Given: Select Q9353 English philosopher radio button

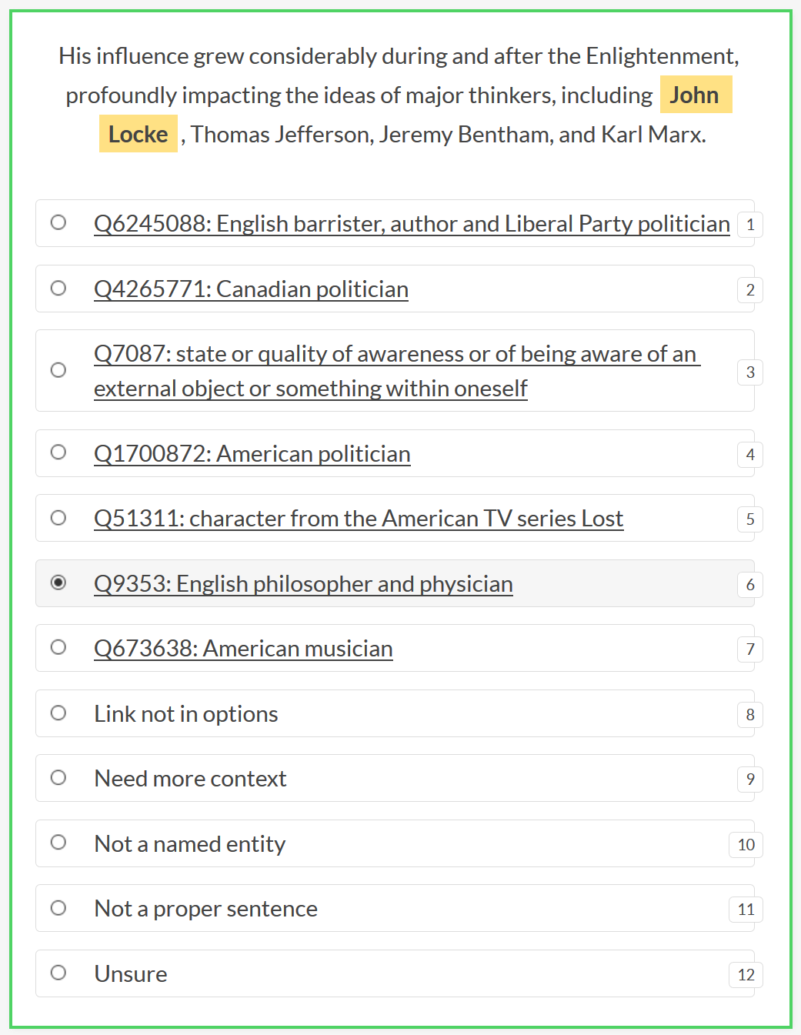Looking at the screenshot, I should click(x=58, y=583).
